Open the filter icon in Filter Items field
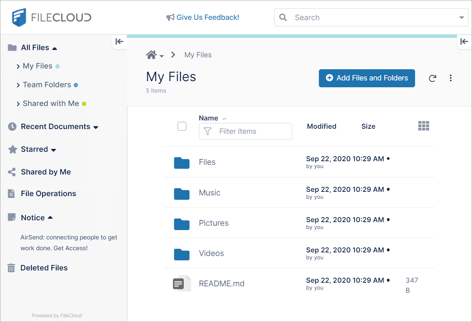 [208, 131]
